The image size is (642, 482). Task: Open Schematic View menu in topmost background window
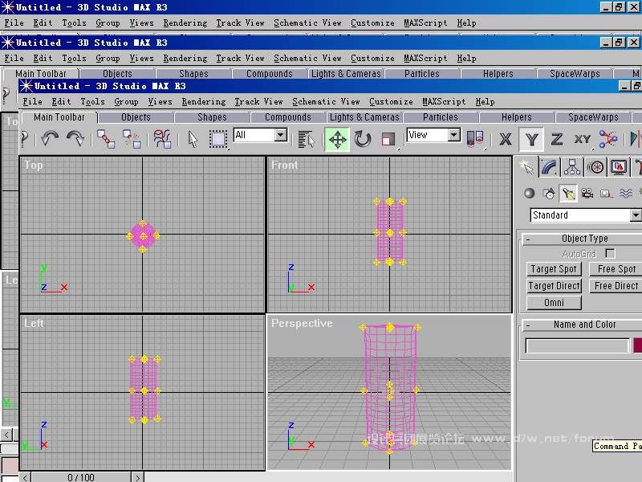307,23
